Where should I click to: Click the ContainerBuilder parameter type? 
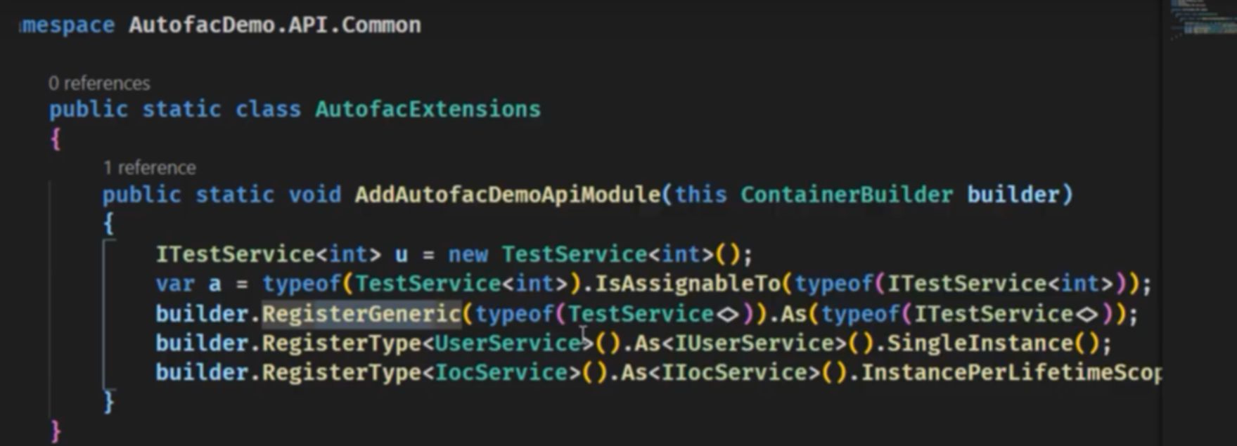(847, 195)
